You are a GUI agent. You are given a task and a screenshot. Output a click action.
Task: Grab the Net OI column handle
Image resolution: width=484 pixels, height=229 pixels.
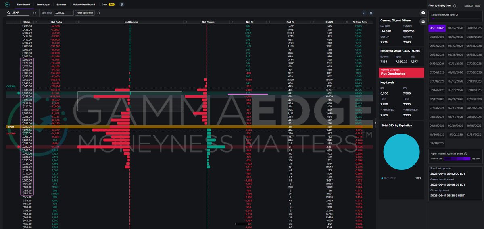(x=233, y=22)
